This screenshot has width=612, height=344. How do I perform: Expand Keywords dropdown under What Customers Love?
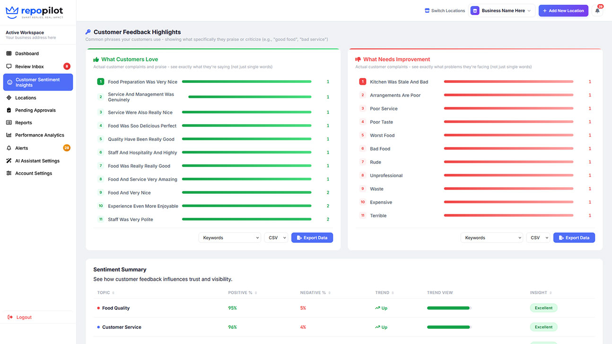(230, 238)
